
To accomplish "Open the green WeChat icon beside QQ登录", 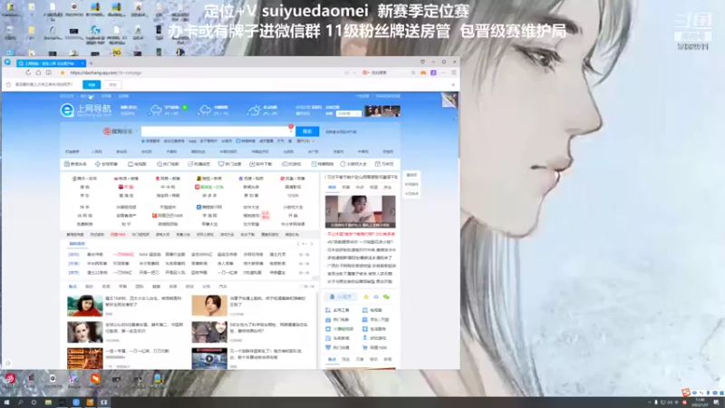I will coord(387,297).
